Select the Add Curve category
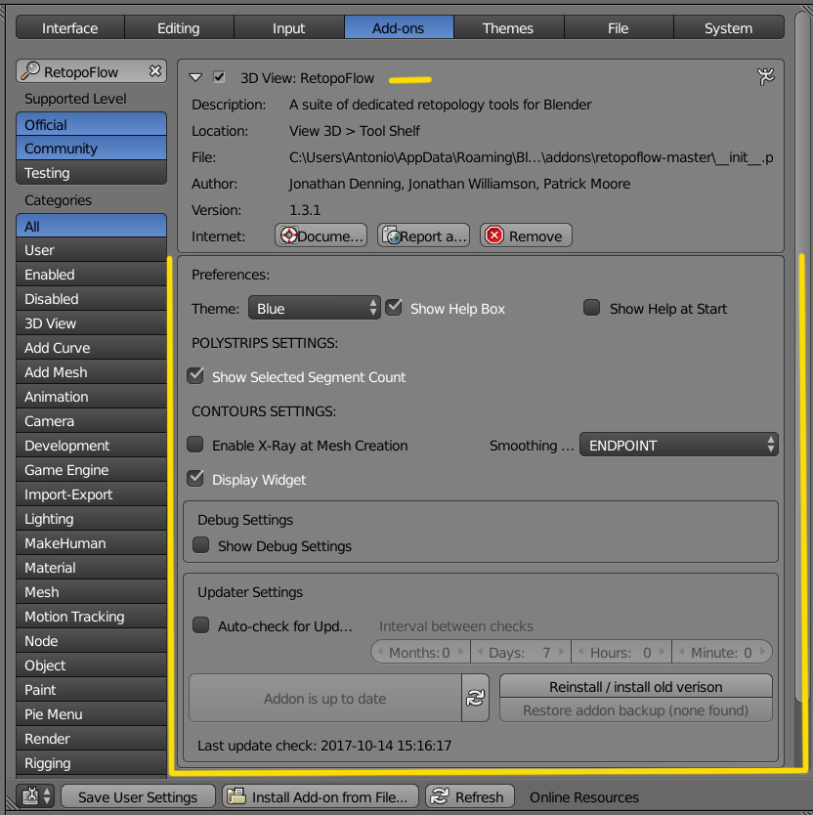 pos(91,348)
